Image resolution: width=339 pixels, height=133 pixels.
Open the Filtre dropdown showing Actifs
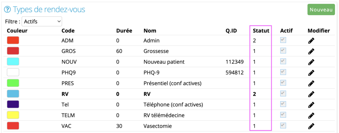pyautogui.click(x=42, y=22)
